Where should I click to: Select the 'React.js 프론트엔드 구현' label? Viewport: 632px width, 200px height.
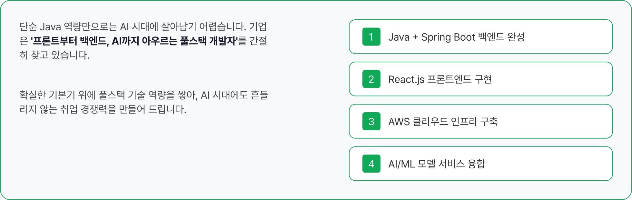tap(440, 79)
